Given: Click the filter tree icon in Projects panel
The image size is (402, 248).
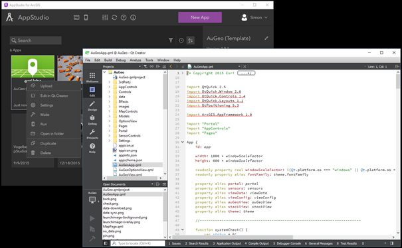Looking at the screenshot, I should tap(146, 66).
